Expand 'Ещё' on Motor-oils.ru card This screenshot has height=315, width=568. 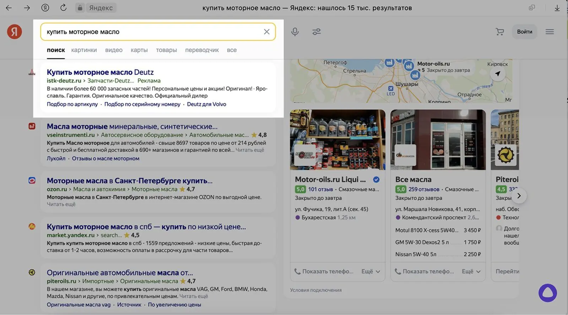click(x=371, y=271)
